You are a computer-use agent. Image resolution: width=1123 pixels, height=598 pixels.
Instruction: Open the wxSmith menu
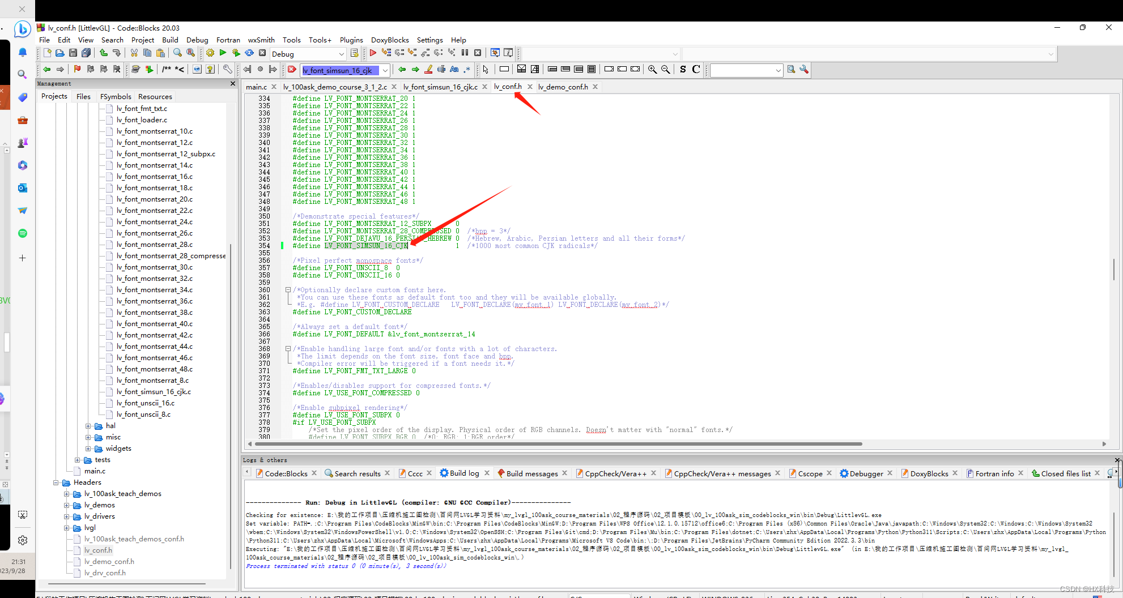coord(261,40)
